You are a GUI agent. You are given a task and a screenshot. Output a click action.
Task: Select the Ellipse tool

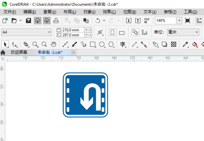[102, 44]
